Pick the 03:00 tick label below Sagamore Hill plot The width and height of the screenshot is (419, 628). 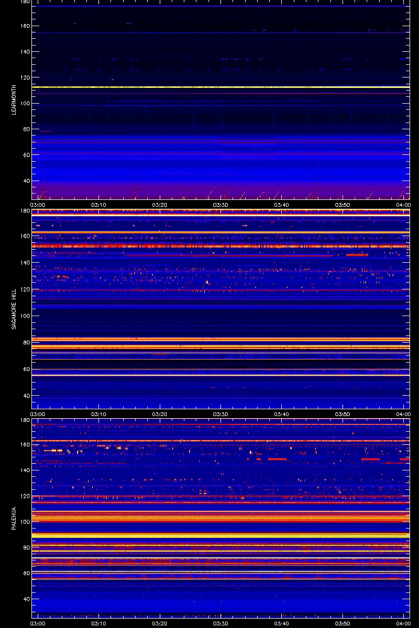click(x=38, y=414)
